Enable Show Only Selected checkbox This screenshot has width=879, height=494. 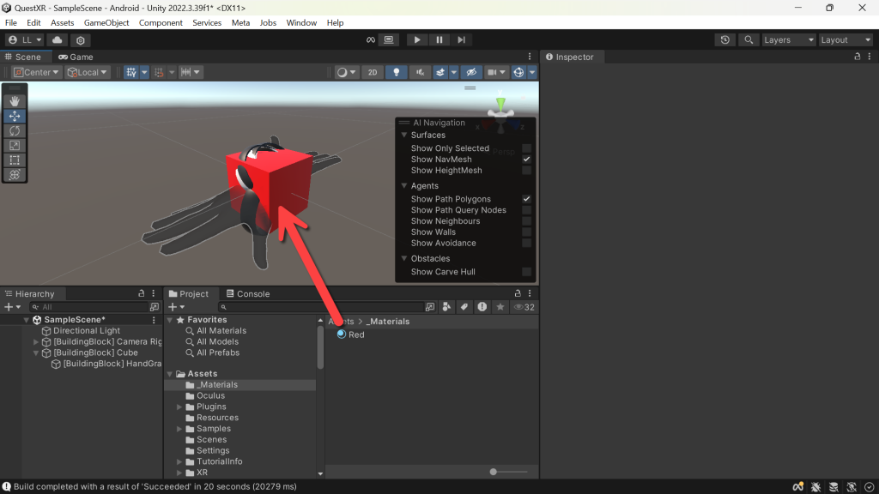526,148
